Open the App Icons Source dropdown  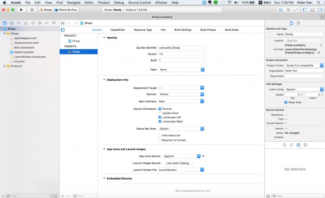(181, 156)
